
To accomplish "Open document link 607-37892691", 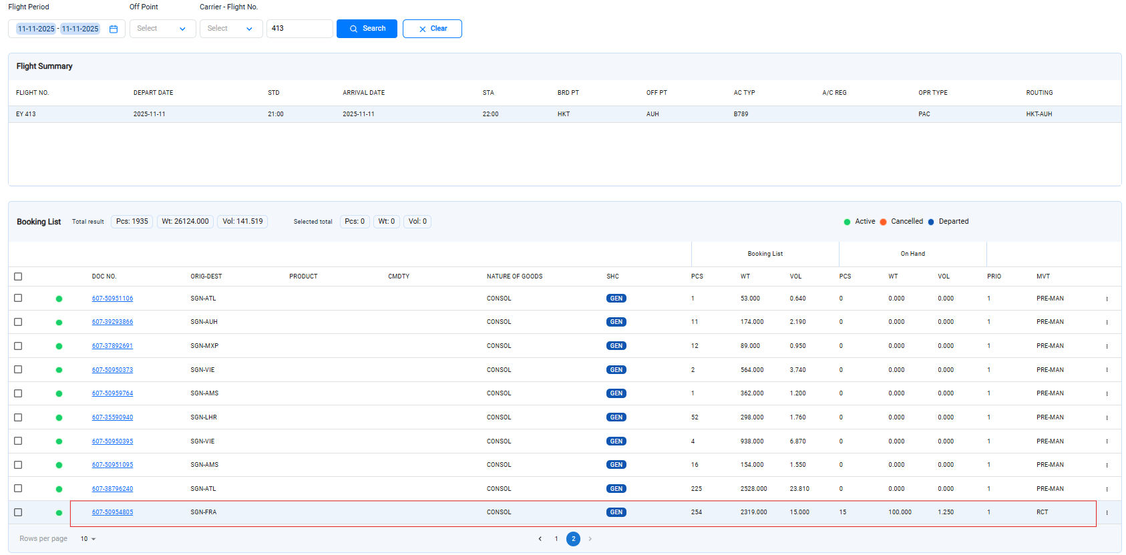I will [112, 346].
